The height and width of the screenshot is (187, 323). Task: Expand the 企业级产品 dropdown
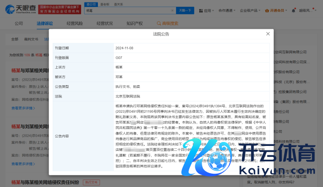(x=250, y=10)
